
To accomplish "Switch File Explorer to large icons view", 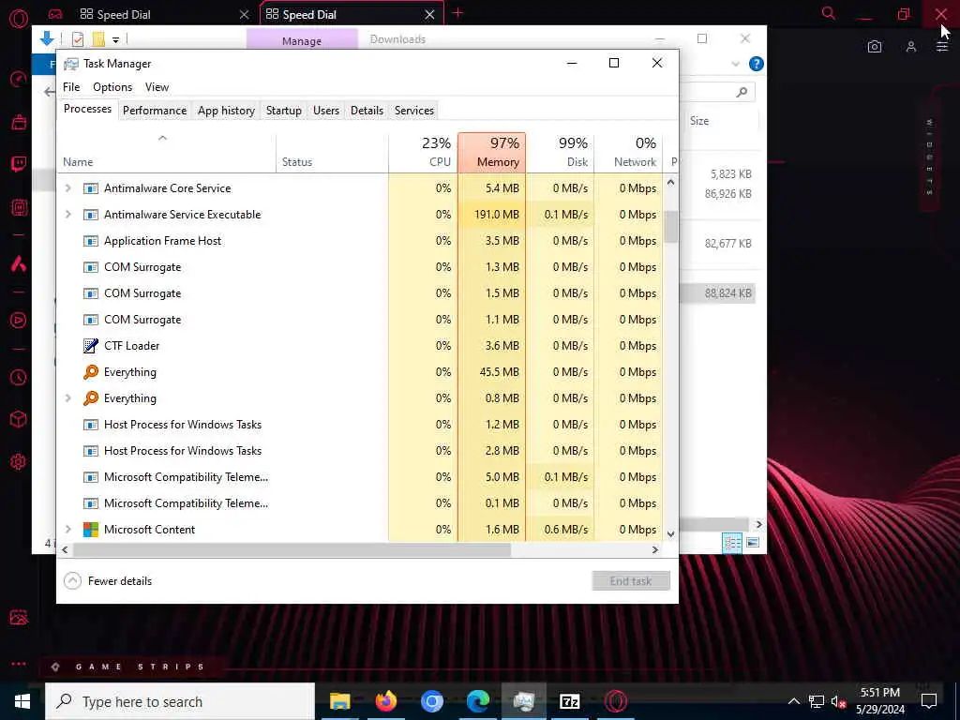I will 753,543.
